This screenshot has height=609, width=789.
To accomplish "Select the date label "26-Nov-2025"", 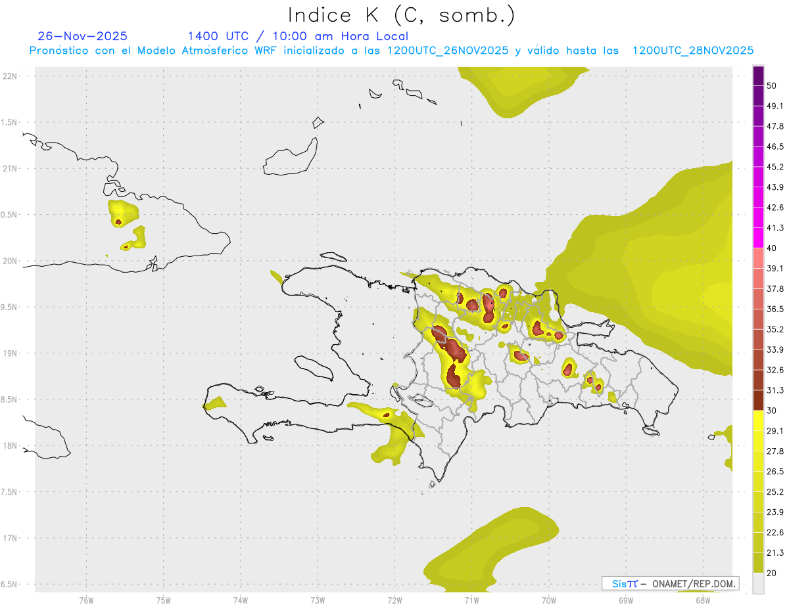I will [x=83, y=36].
